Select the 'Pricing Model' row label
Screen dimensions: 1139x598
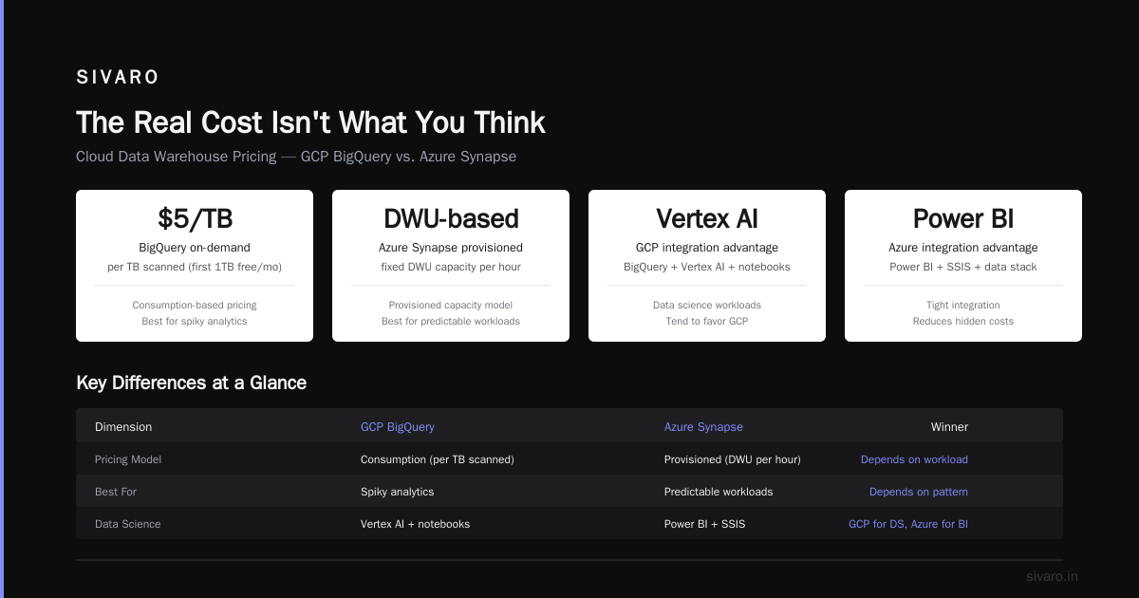click(x=128, y=459)
